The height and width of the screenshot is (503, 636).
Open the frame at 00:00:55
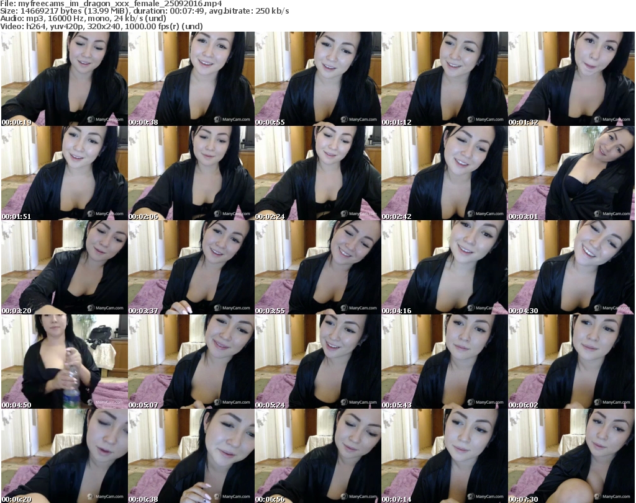pyautogui.click(x=317, y=79)
